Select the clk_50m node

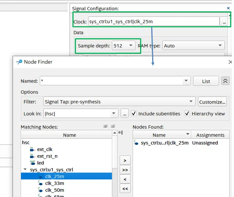coord(55,190)
